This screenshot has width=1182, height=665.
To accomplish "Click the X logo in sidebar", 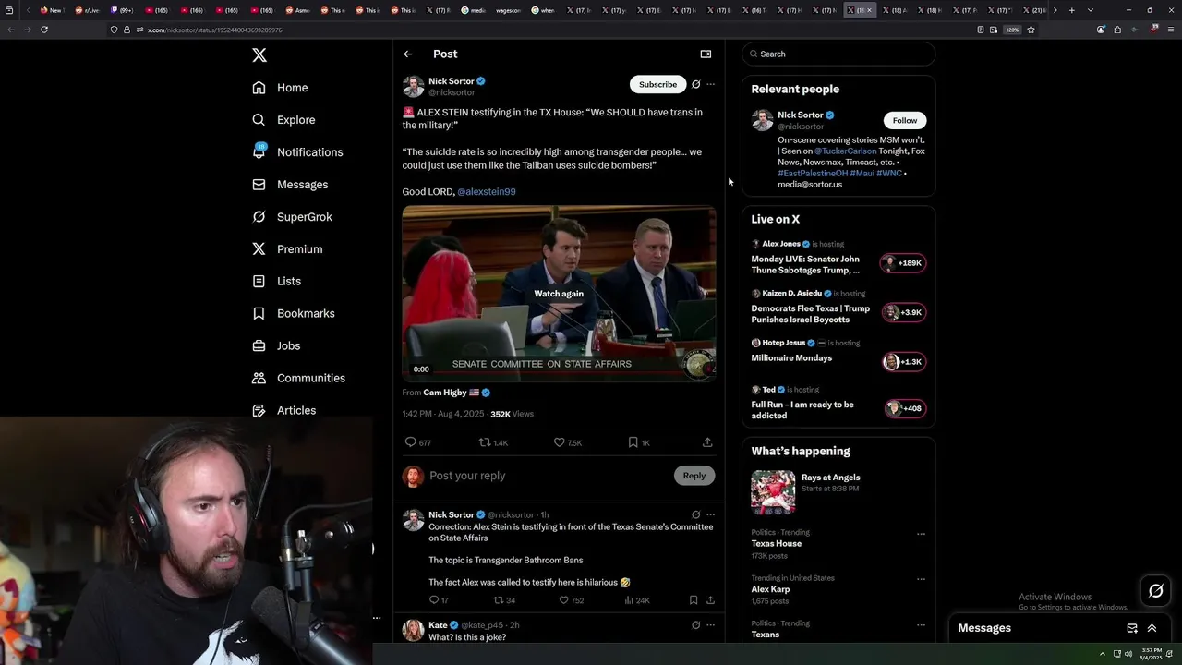I will 259,55.
